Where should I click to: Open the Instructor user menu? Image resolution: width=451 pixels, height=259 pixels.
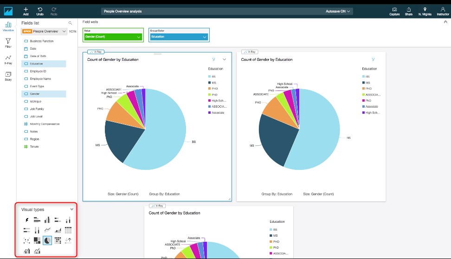click(x=443, y=12)
